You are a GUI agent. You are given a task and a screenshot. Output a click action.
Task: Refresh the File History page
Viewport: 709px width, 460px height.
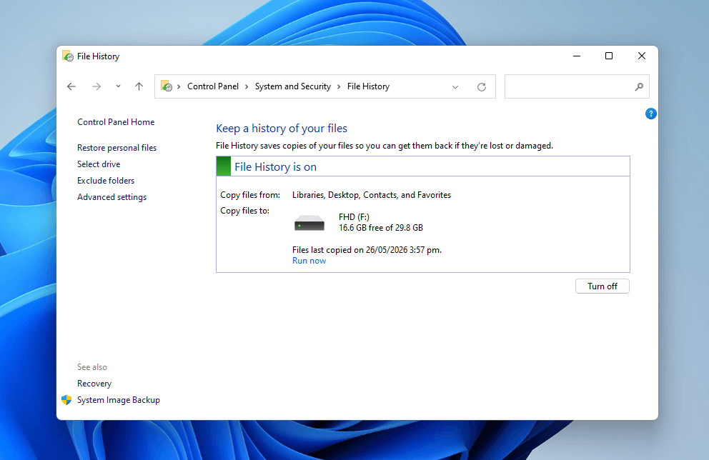coord(482,86)
